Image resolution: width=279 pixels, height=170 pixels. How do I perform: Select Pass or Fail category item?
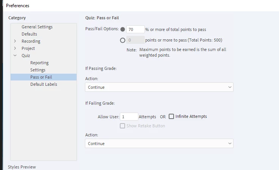pyautogui.click(x=41, y=77)
